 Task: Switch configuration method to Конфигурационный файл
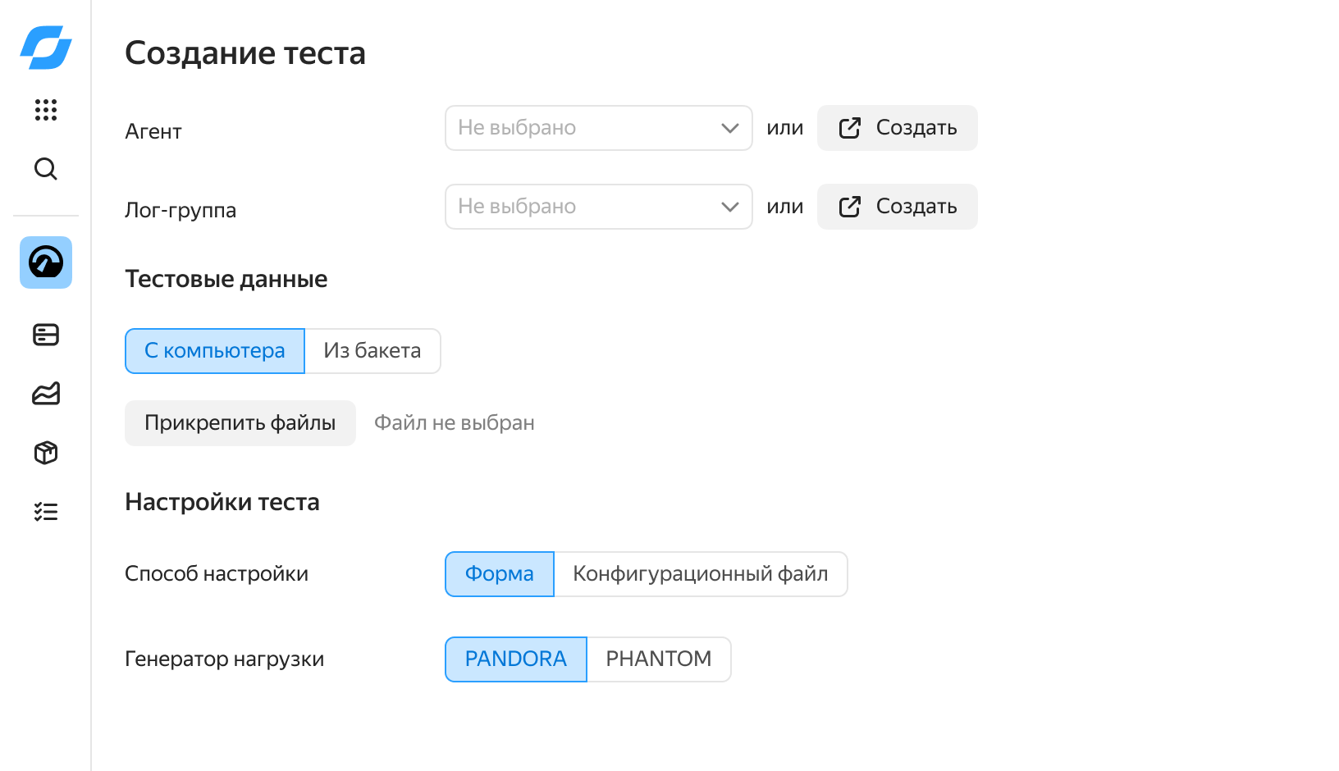(x=701, y=574)
